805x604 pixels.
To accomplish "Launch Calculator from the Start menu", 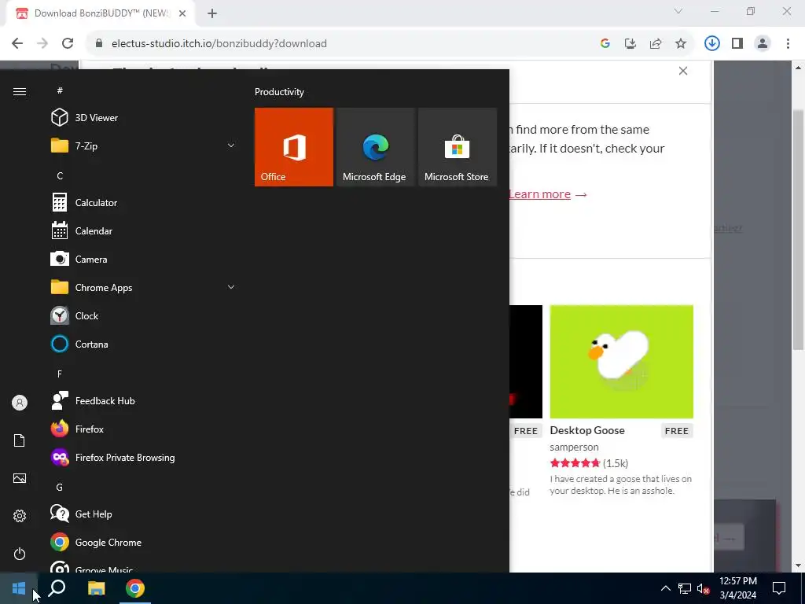I will [x=144, y=202].
